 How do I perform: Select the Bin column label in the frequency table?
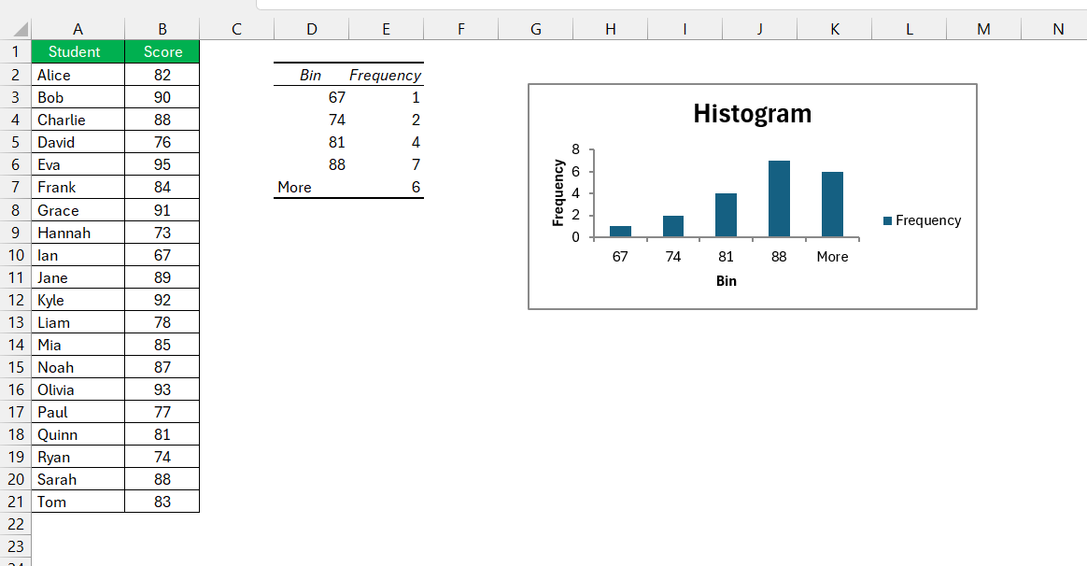(x=311, y=75)
